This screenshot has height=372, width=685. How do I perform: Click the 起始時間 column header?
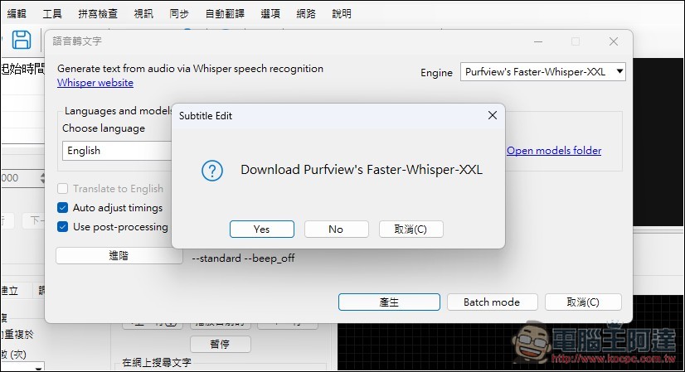(22, 69)
